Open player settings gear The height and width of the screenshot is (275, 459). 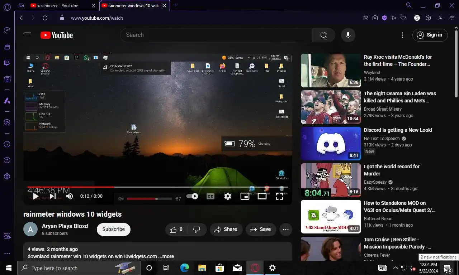(x=227, y=196)
